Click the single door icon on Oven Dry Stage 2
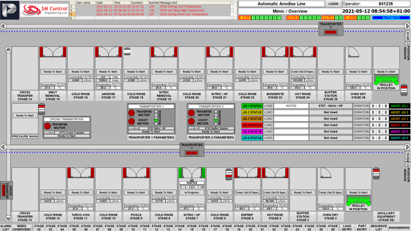The width and height of the screenshot is (411, 231). (326, 173)
